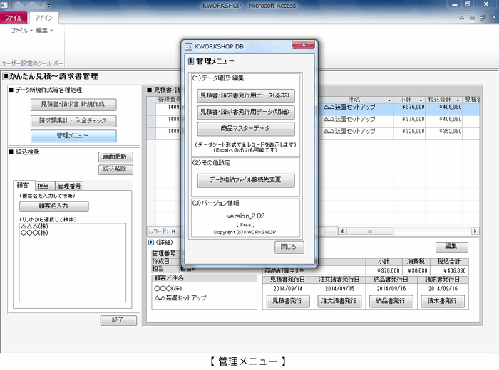Click 画面更新 button
Screen dimensions: 499x370
[x=115, y=157]
